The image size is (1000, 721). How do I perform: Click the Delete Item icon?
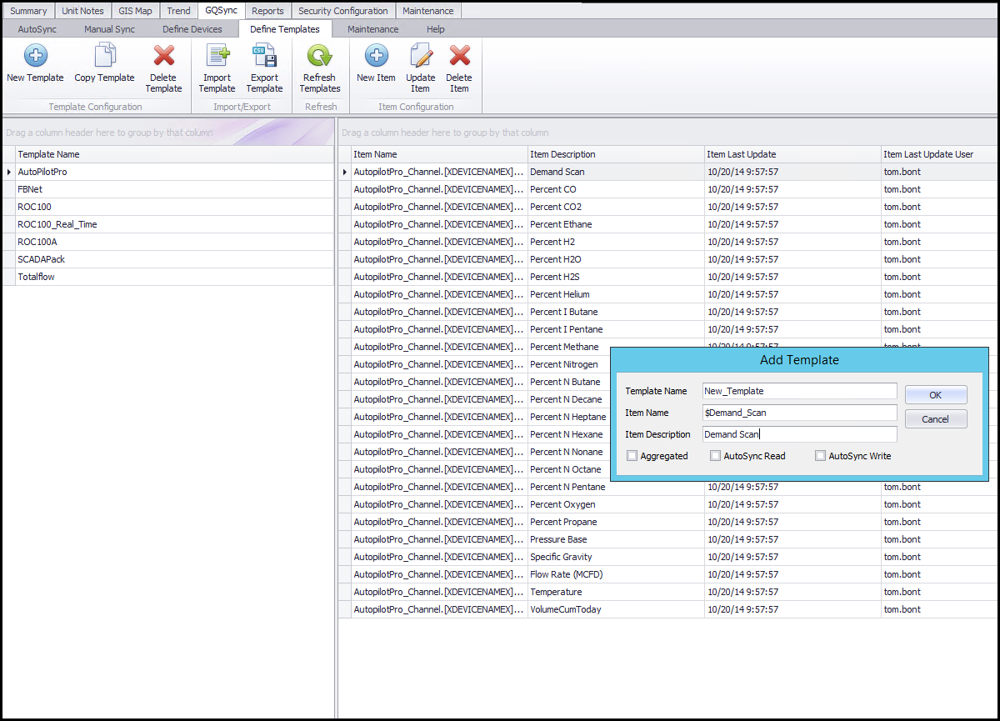[459, 57]
